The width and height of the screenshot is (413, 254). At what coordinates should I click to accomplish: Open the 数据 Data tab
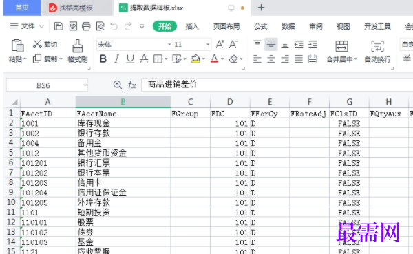pyautogui.click(x=288, y=26)
